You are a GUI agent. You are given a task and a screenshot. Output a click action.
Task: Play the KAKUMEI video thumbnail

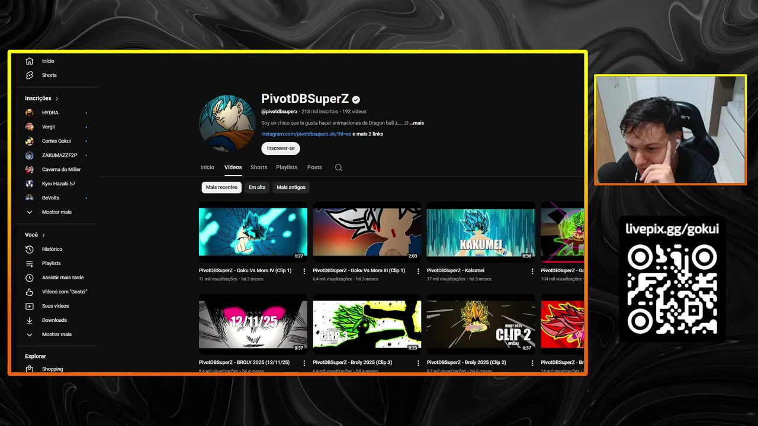click(481, 232)
